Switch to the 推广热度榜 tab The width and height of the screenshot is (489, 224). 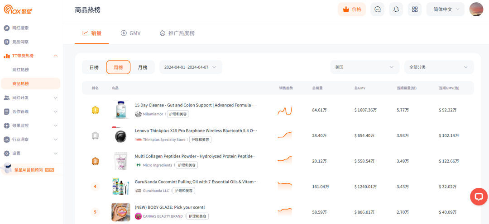(x=177, y=33)
